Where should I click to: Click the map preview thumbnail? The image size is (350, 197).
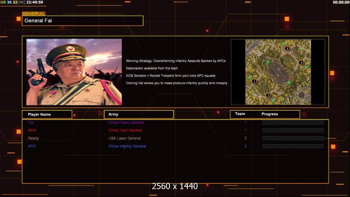(x=278, y=72)
